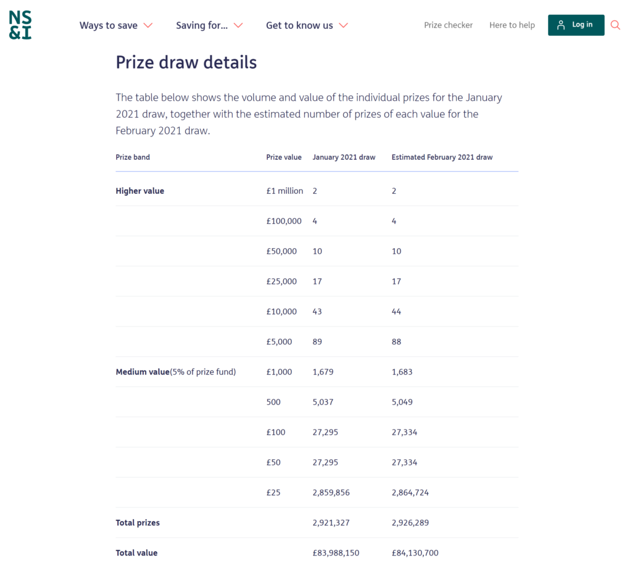The height and width of the screenshot is (587, 632).
Task: Select the January 2021 draw column header
Action: point(344,157)
